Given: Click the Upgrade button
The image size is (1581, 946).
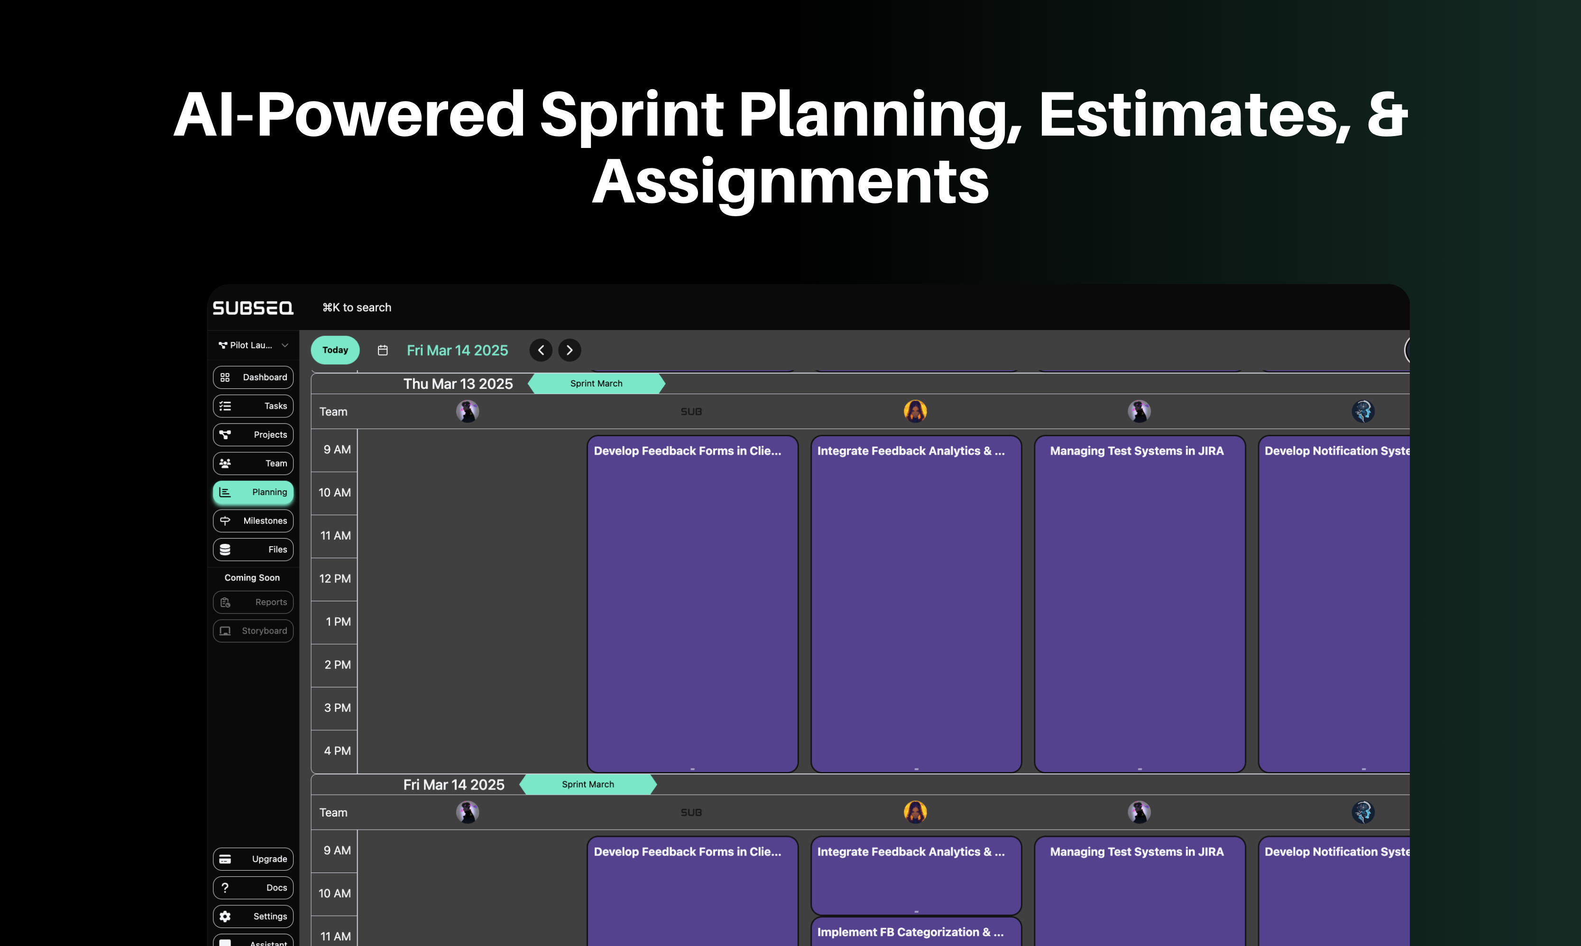Looking at the screenshot, I should (x=253, y=859).
